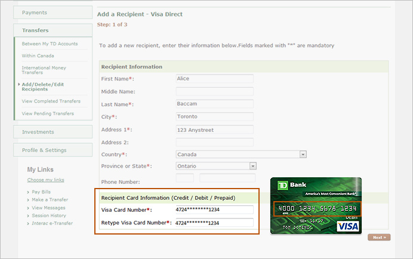Click the Choose my links link
The image size is (413, 259).
coord(45,180)
